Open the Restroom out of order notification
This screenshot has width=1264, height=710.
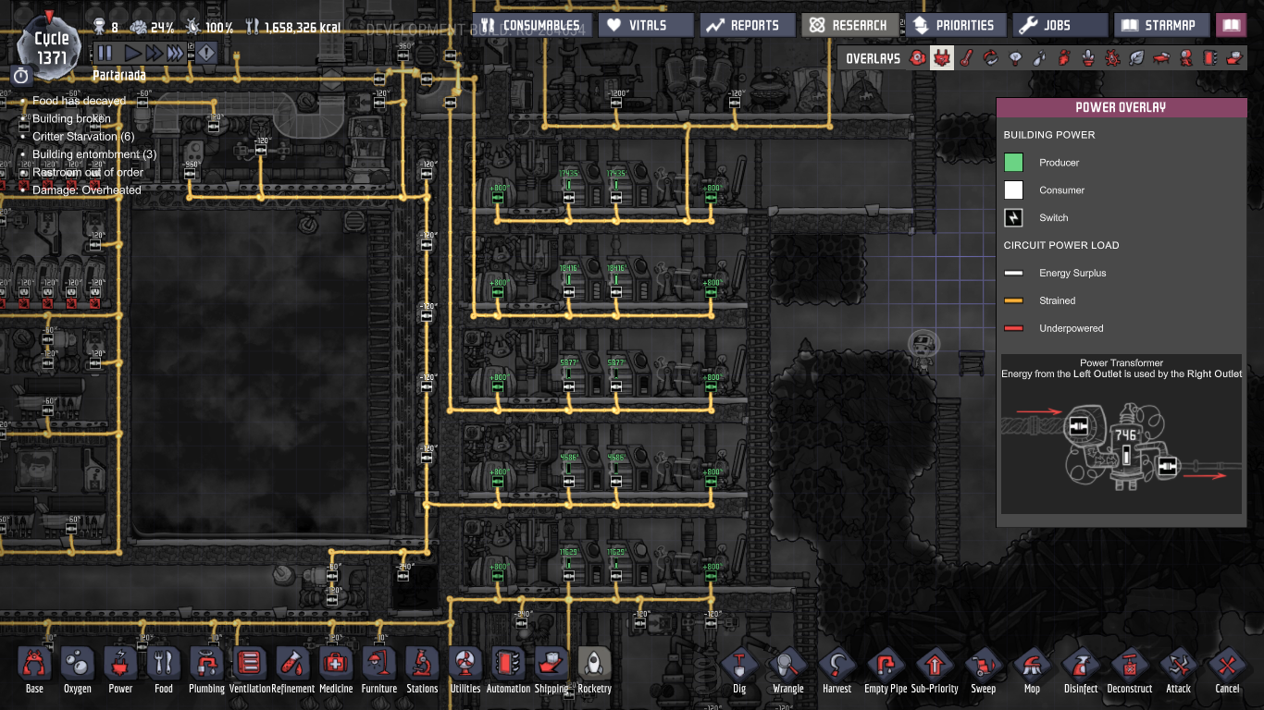[x=88, y=173]
